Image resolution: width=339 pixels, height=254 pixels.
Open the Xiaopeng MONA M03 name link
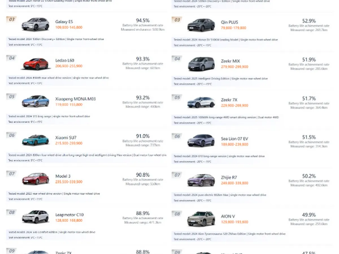point(75,99)
